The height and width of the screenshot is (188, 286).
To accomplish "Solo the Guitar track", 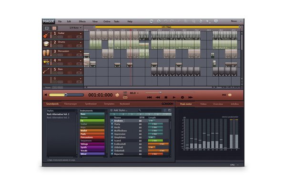I will (55, 37).
